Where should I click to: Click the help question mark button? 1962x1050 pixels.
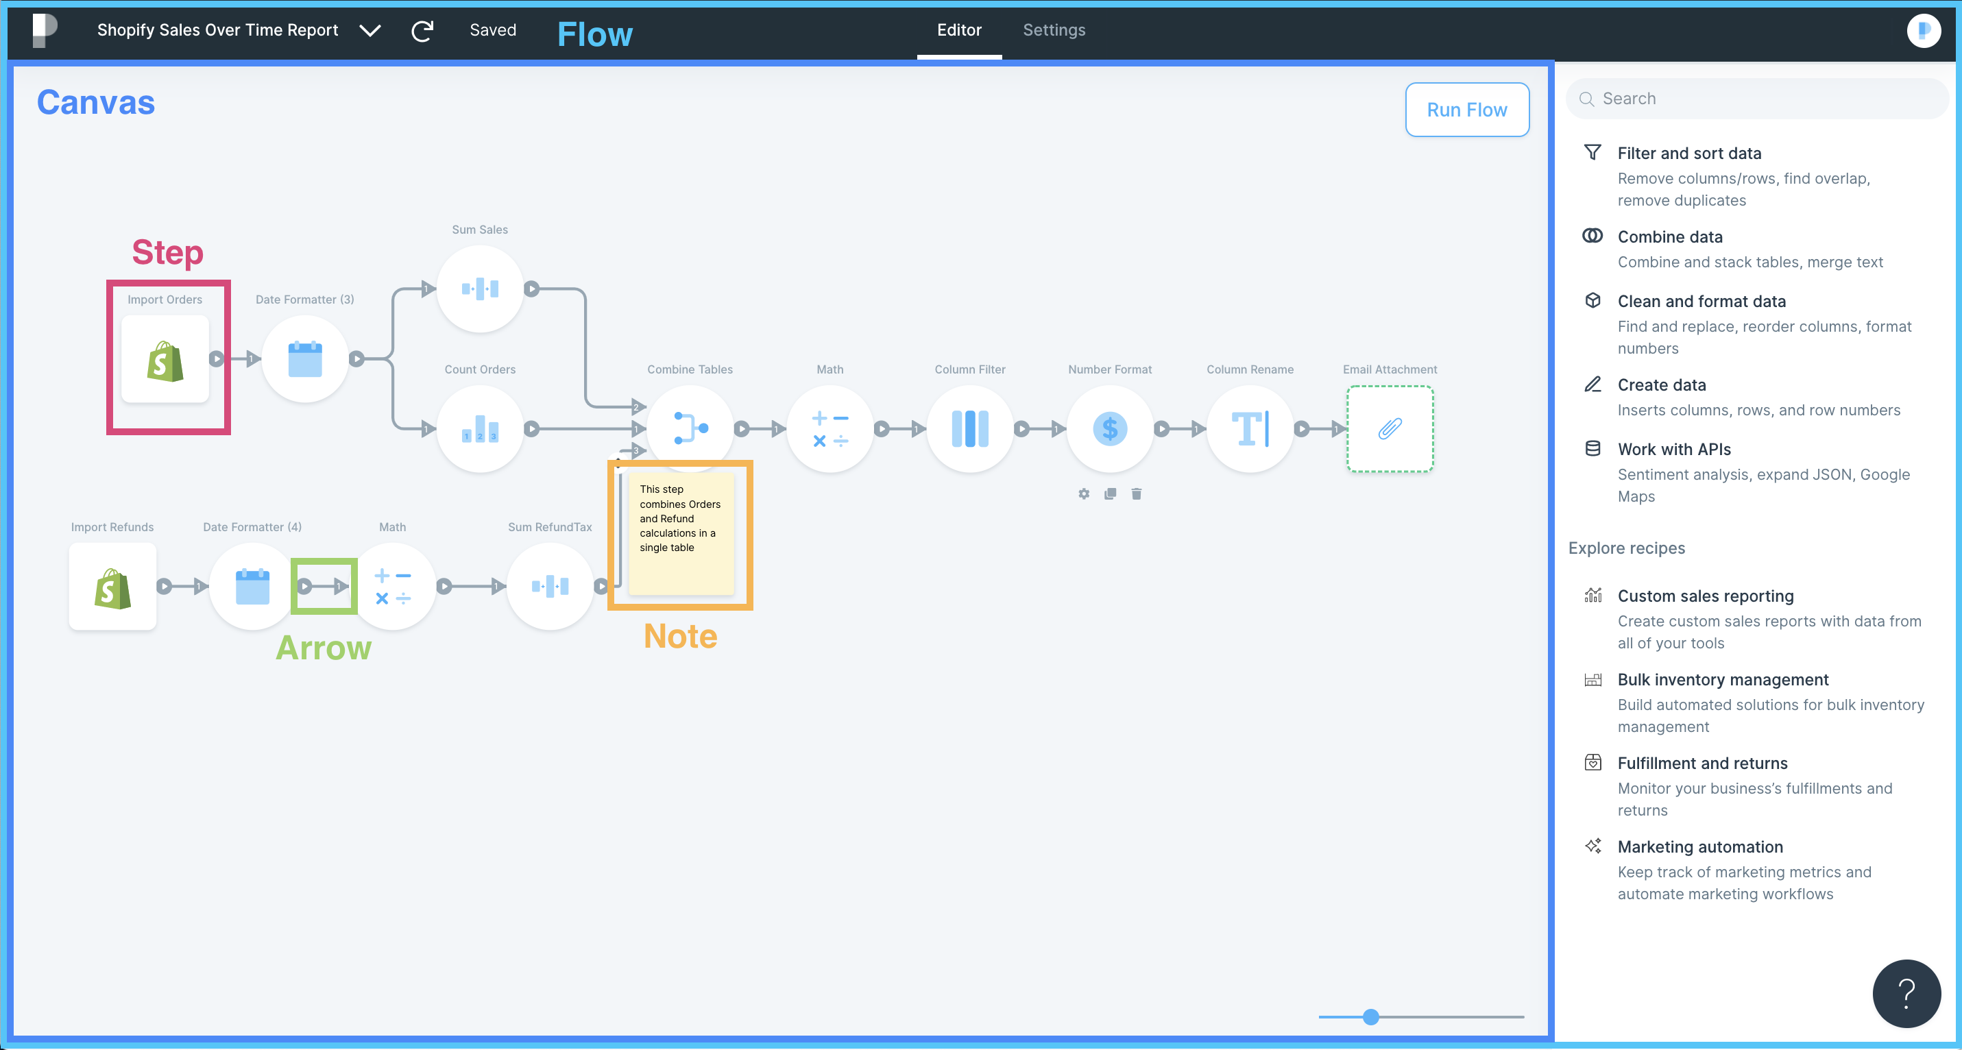[1906, 993]
